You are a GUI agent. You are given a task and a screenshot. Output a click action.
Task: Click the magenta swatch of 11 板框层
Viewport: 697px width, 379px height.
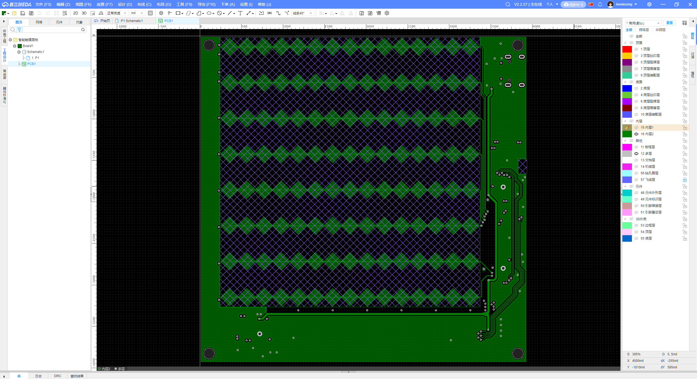pyautogui.click(x=627, y=147)
